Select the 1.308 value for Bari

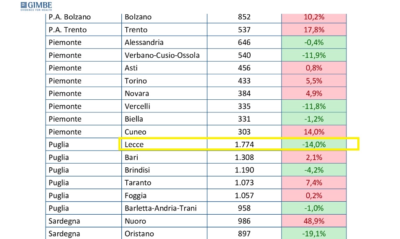point(244,158)
